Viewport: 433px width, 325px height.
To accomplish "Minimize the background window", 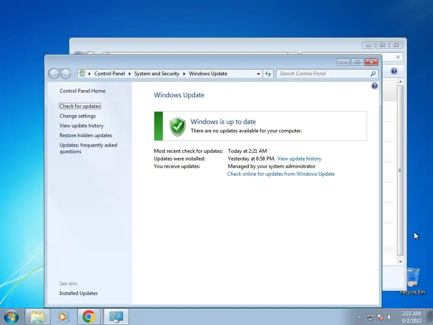I will point(368,45).
